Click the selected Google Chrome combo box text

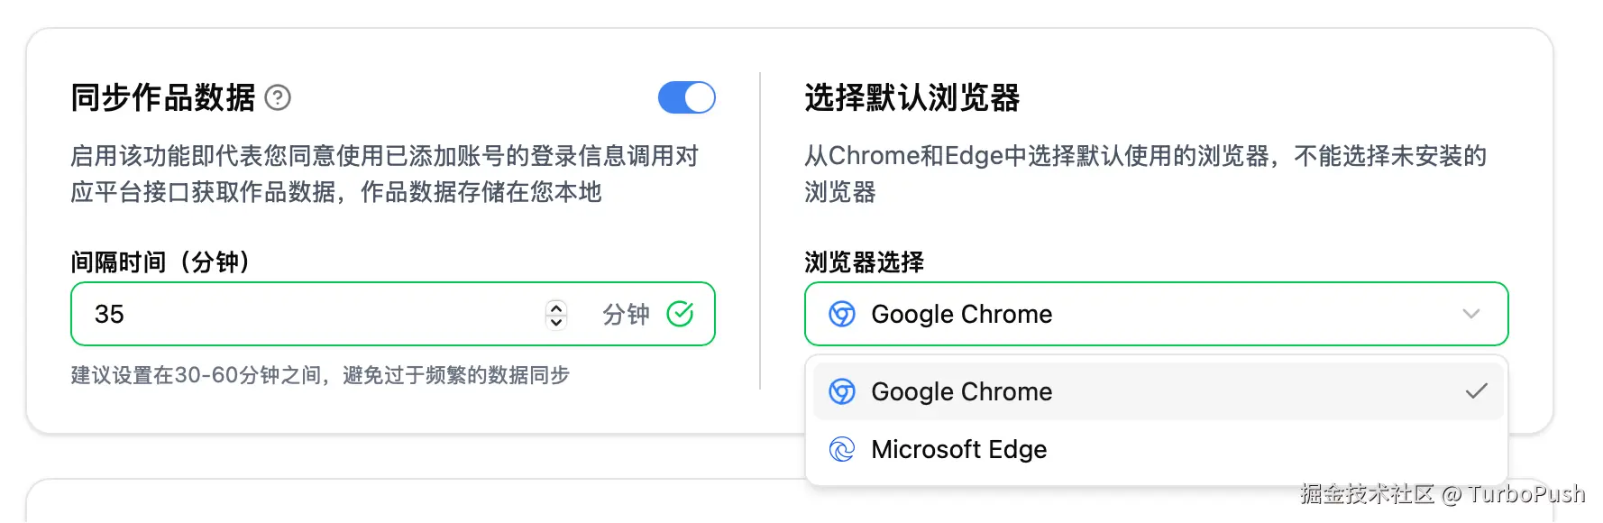click(x=961, y=314)
